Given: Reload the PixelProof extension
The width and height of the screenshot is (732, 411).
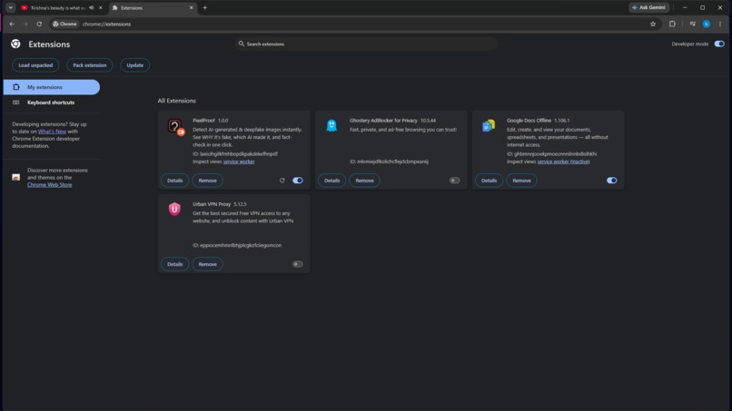Looking at the screenshot, I should (282, 181).
